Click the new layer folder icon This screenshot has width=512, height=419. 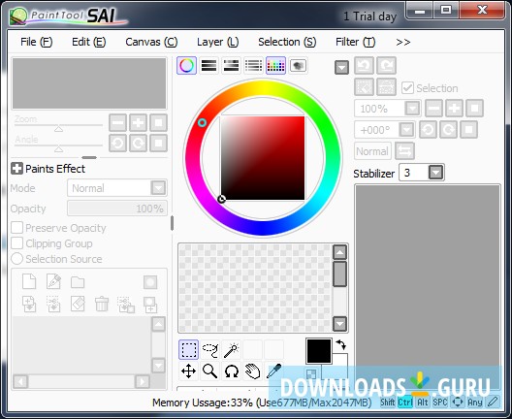click(78, 282)
